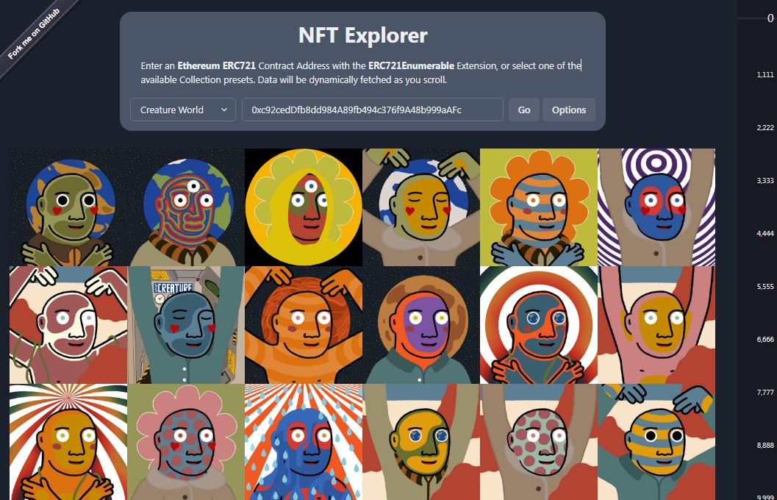The image size is (777, 500).
Task: Select the creature with the purple spiral background
Action: [x=656, y=206]
